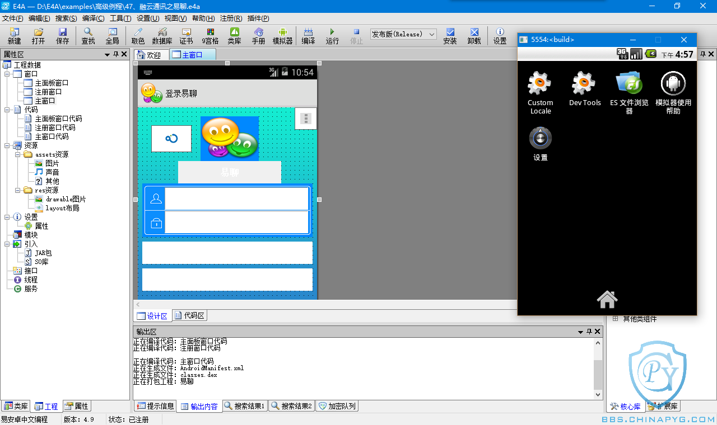Viewport: 717px width, 425px height.
Task: Collapse the res资源 tree node
Action: click(18, 190)
